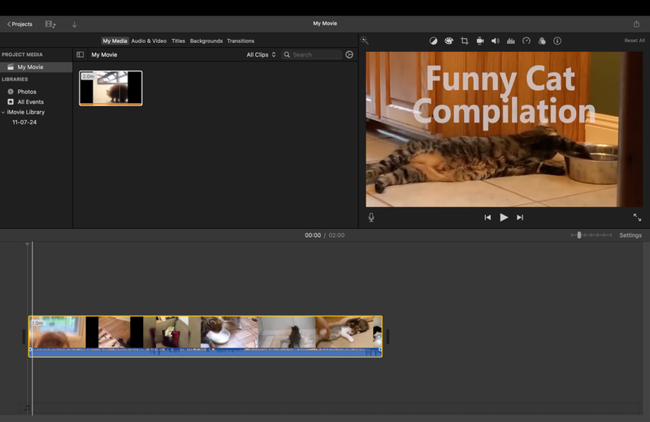The width and height of the screenshot is (650, 422).
Task: Collapse the iMovie Library tree
Action: (x=3, y=112)
